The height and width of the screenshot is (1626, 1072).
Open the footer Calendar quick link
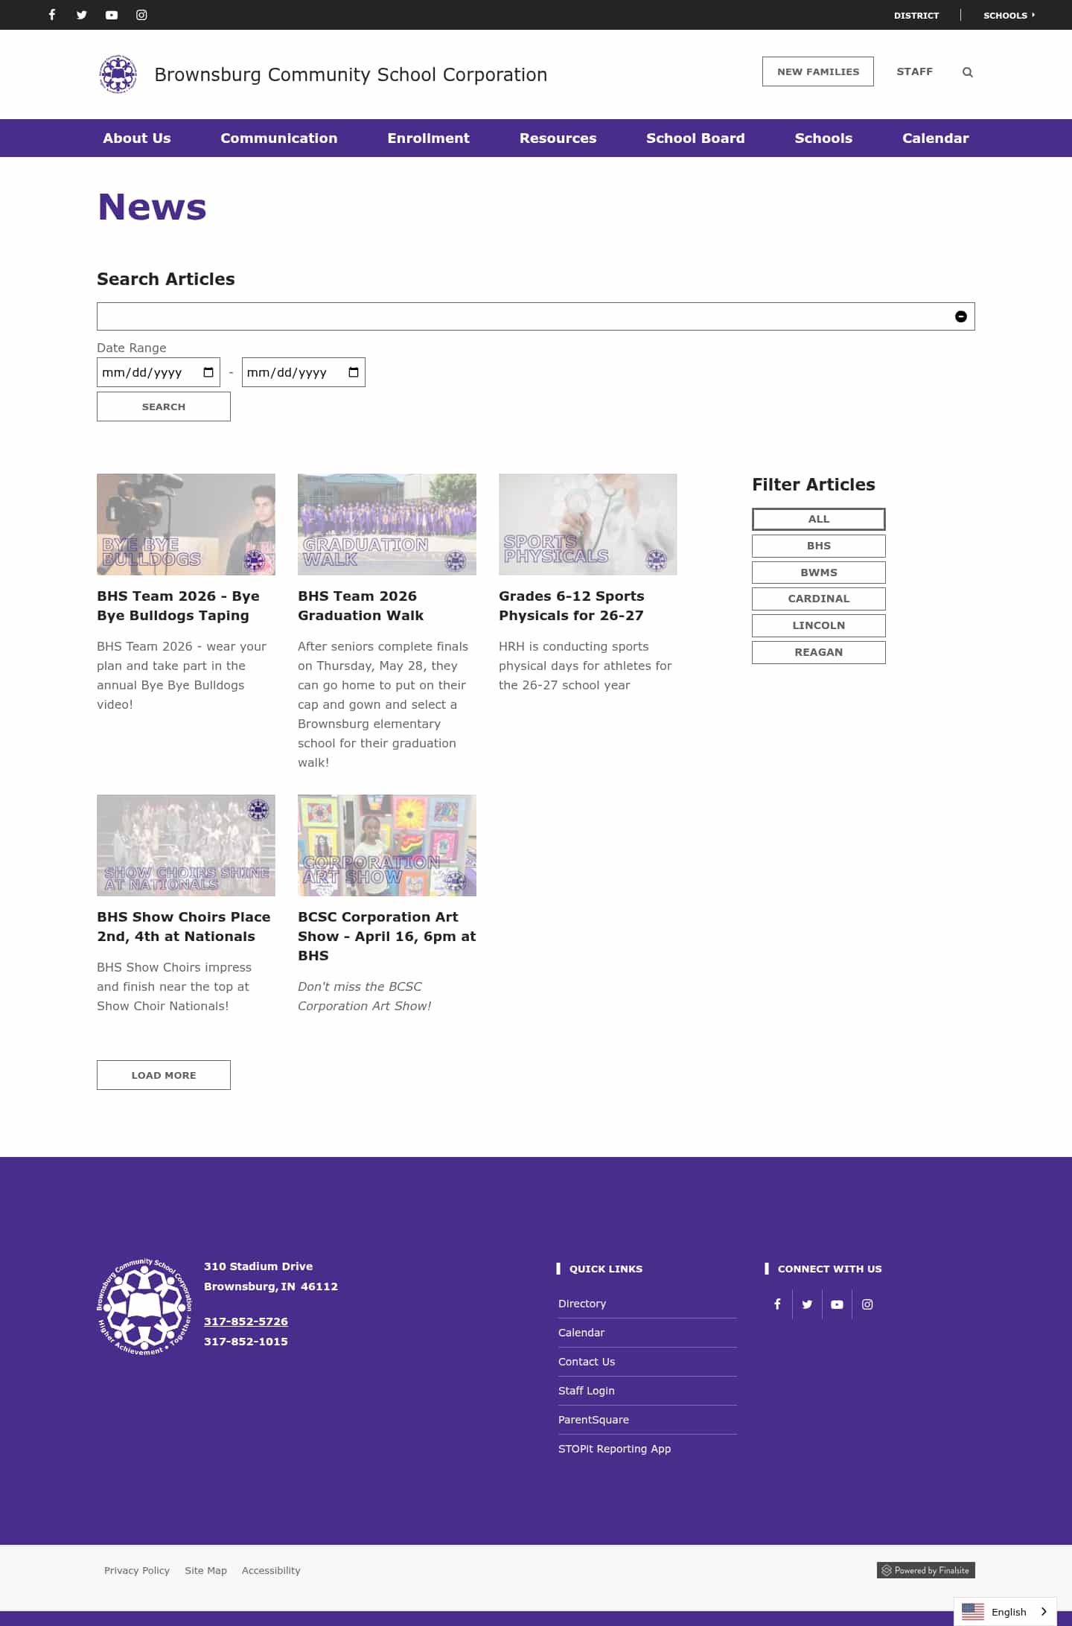point(581,1333)
